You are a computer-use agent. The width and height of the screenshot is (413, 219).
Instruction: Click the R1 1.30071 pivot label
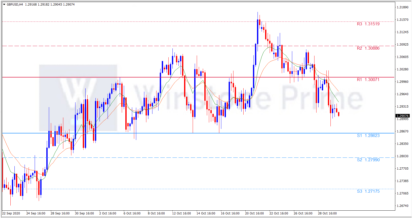coord(368,80)
